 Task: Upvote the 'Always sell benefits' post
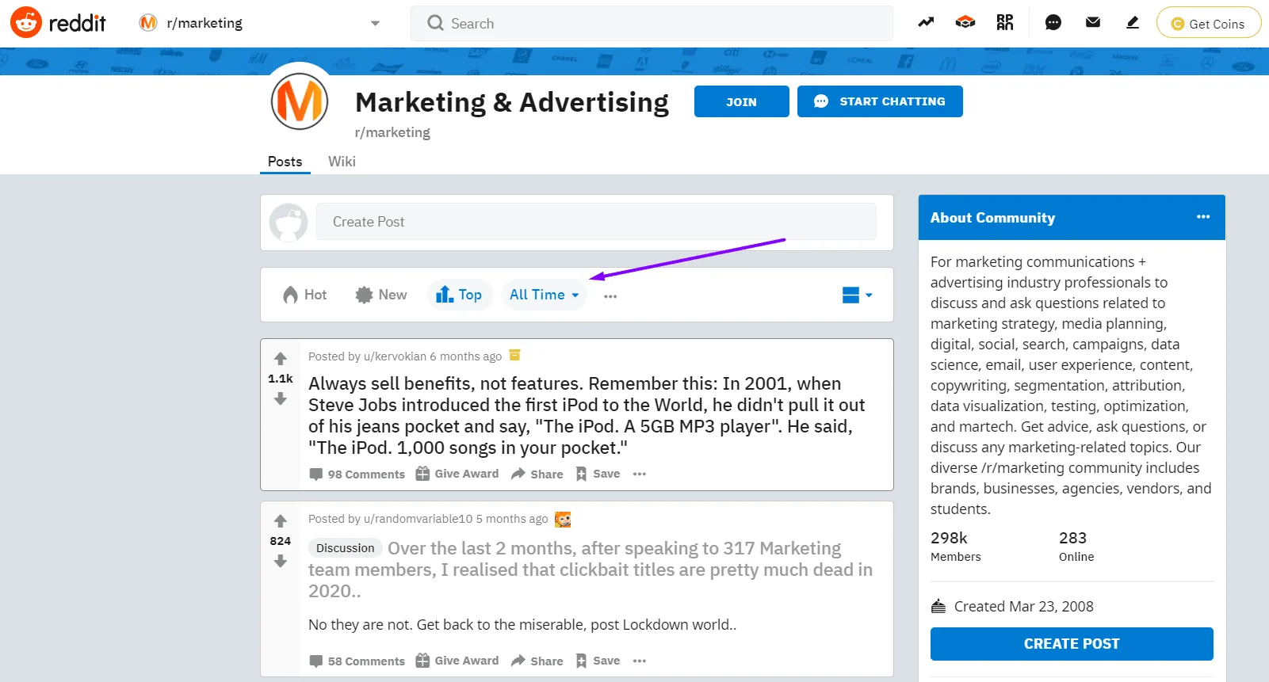(x=281, y=358)
